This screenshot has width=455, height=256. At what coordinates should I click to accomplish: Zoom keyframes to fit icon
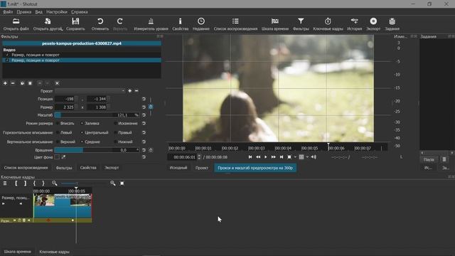click(122, 183)
